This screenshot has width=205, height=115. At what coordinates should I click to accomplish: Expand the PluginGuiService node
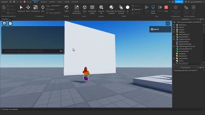[x=174, y=39]
